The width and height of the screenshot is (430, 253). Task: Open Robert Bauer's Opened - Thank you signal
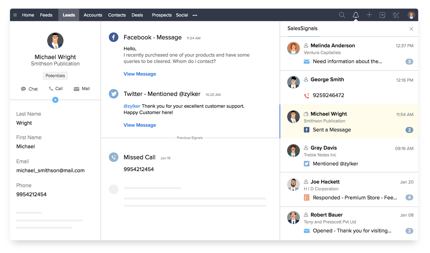(352, 231)
